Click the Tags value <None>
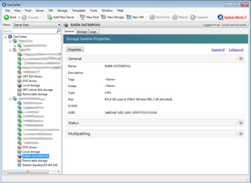Viewport: 251px width, 183px height. coord(110,79)
